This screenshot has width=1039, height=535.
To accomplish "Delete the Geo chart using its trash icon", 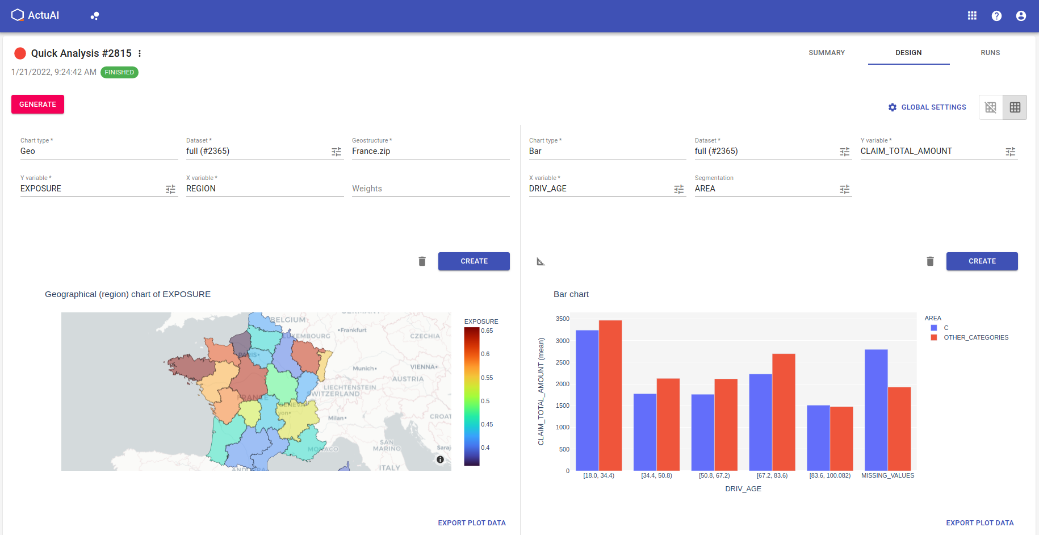I will point(422,261).
